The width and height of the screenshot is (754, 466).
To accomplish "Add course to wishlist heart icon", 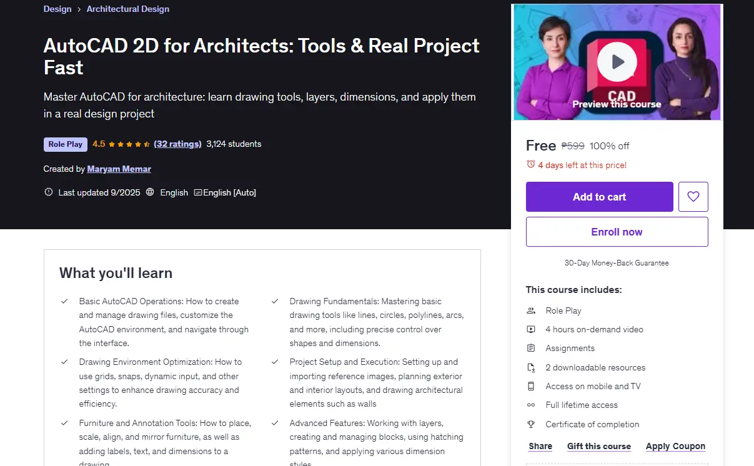I will pyautogui.click(x=693, y=197).
